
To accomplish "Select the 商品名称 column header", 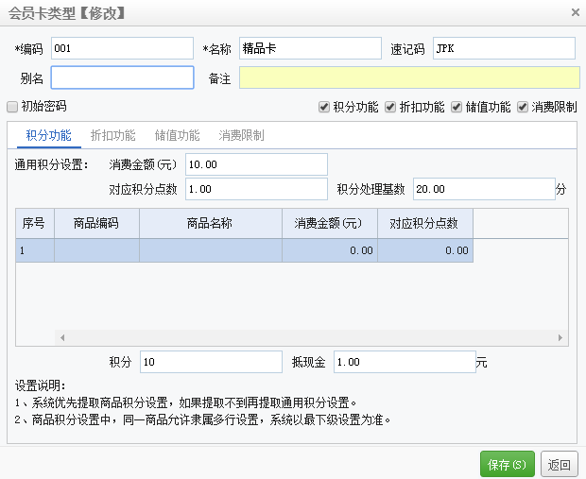I will pyautogui.click(x=210, y=224).
